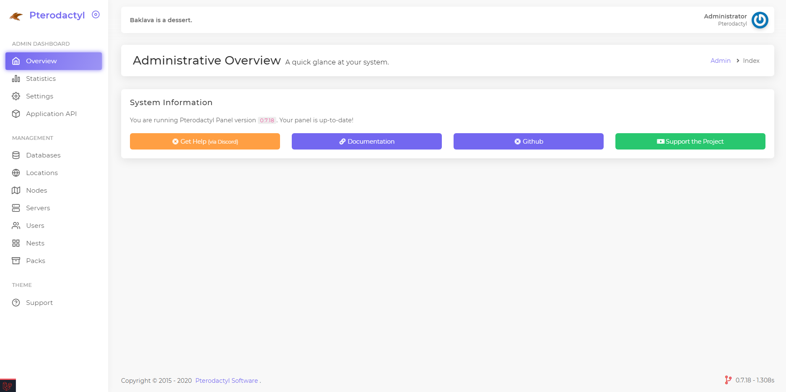The height and width of the screenshot is (392, 786).
Task: Follow the Pterodactyl Software footer link
Action: 226,381
